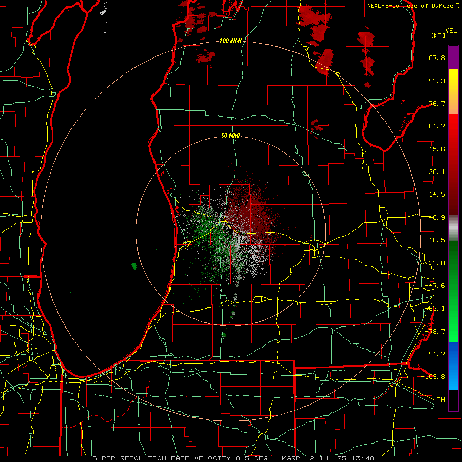
Task: Click the purple segment of velocity color bar
Action: coord(453,57)
